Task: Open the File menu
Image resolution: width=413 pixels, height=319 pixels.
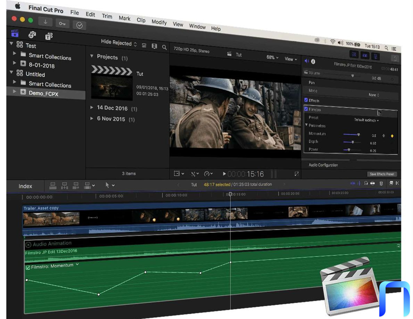Action: [x=75, y=12]
